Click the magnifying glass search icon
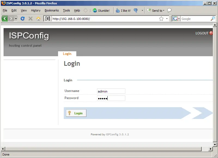 point(213,19)
